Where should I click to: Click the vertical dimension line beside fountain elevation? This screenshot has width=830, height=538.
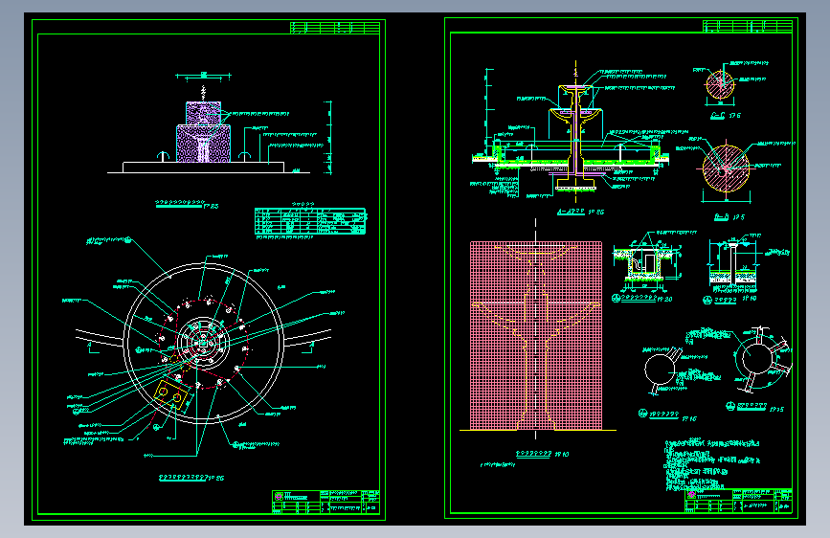pyautogui.click(x=329, y=137)
